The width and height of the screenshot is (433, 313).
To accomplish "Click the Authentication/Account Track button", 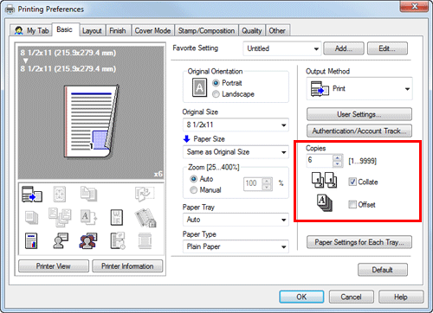I will (x=359, y=131).
